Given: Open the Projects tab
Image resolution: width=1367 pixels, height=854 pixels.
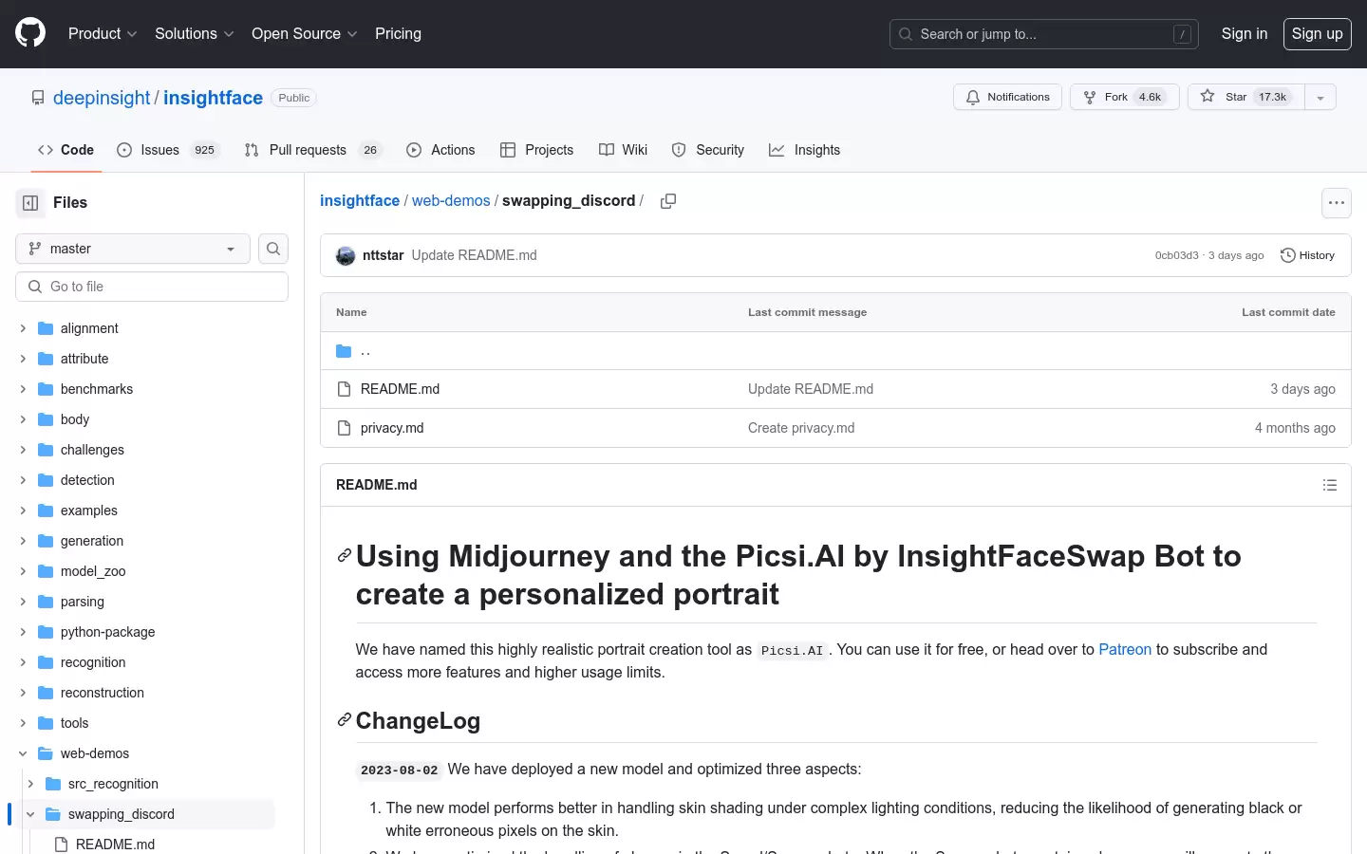Looking at the screenshot, I should coord(537,150).
